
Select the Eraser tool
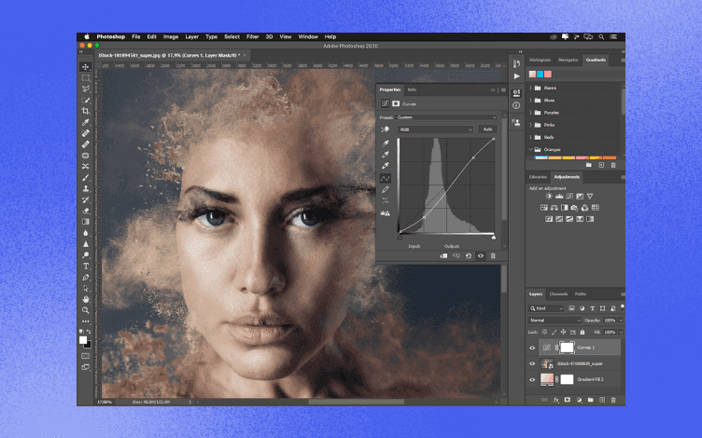point(86,211)
